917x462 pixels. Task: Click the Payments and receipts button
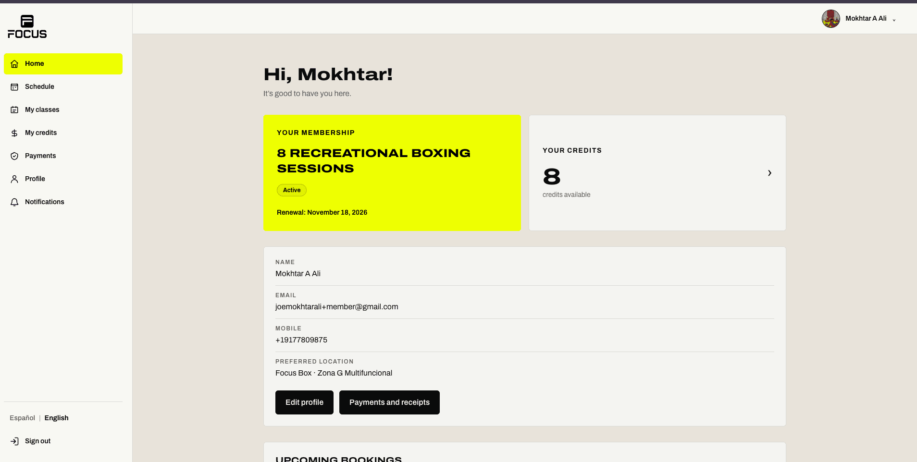click(389, 402)
